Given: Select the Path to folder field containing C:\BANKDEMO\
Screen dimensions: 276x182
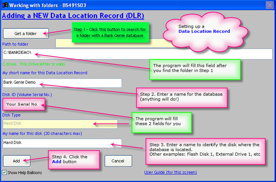Looking at the screenshot, I should click(x=137, y=54).
